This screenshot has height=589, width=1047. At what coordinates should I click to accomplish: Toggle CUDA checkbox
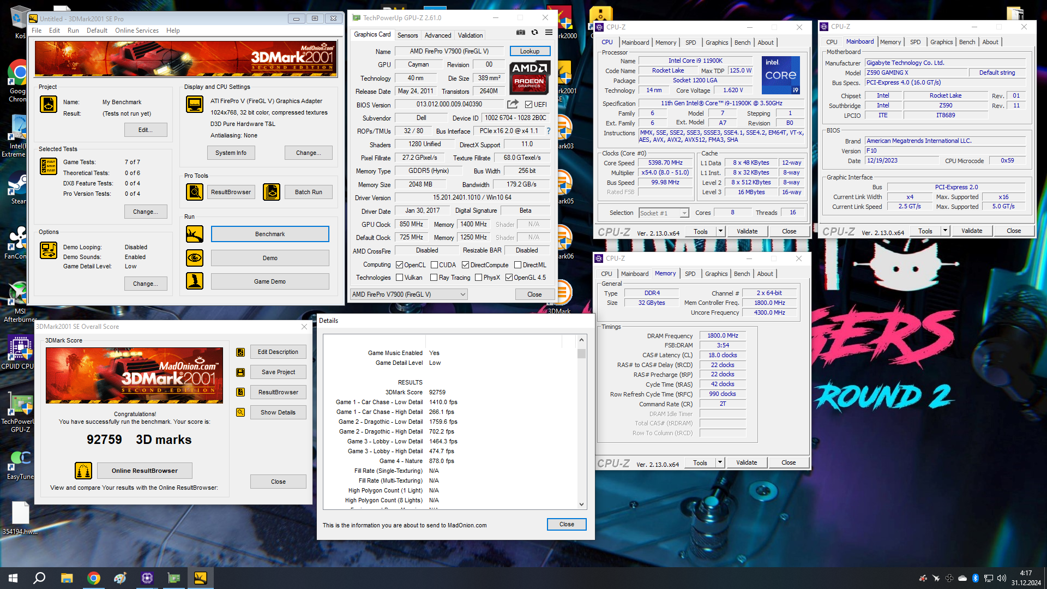tap(434, 265)
